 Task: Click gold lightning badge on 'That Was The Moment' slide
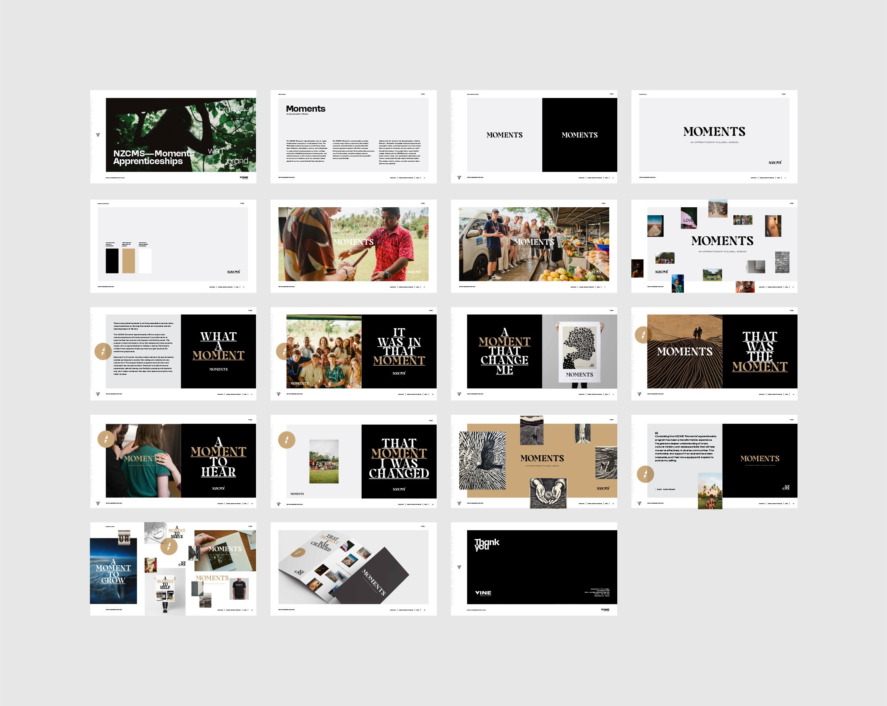click(643, 335)
